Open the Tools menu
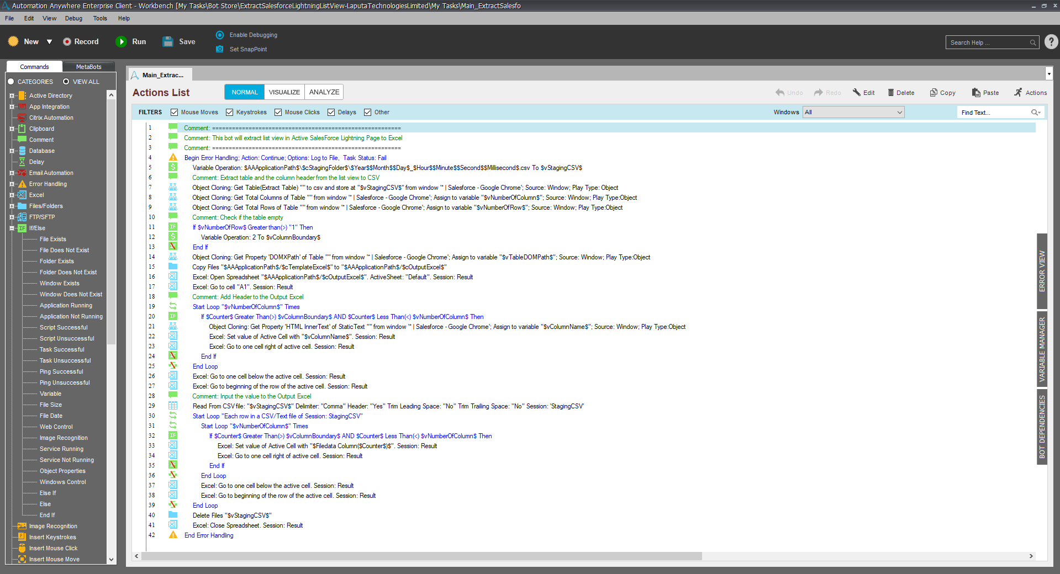Screen dimensions: 1060x574 (x=100, y=18)
